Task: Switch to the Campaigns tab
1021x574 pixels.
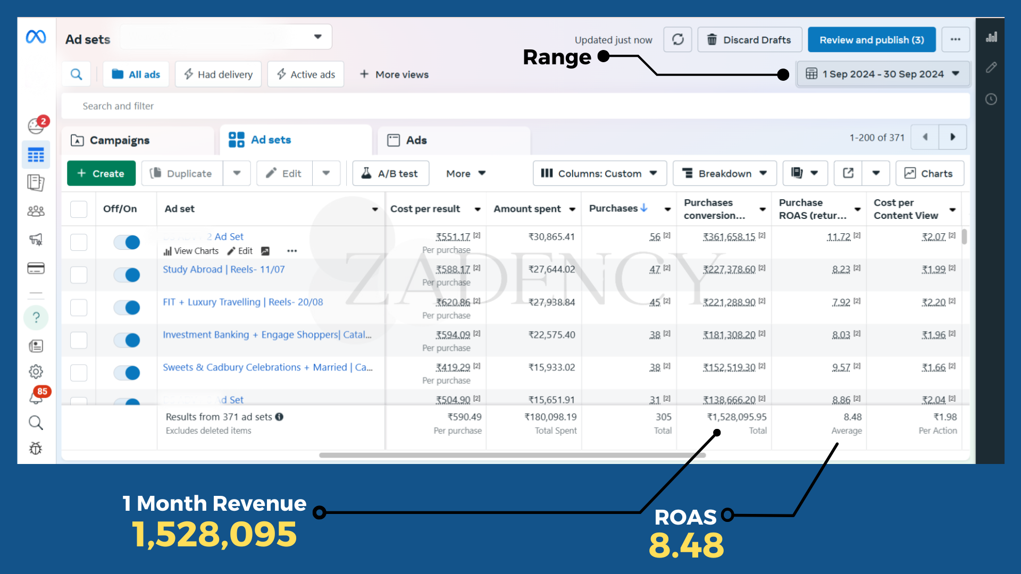Action: (119, 140)
